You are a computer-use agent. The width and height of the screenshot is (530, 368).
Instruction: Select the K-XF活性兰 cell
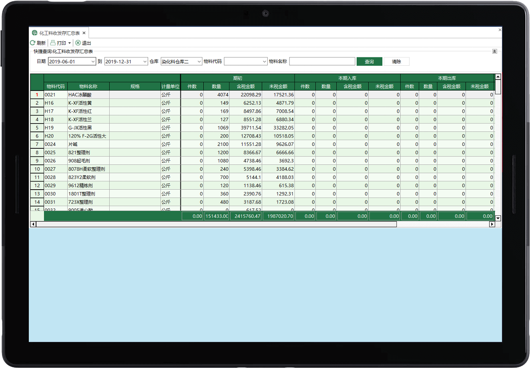pos(88,119)
